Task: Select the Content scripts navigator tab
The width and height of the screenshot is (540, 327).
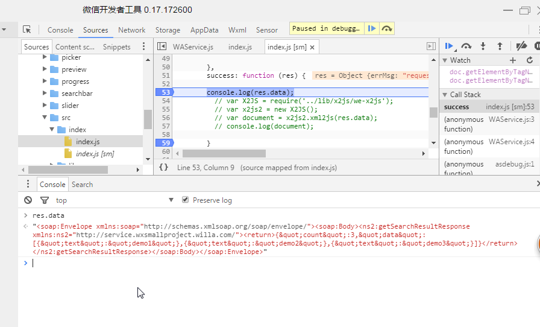Action: (75, 47)
